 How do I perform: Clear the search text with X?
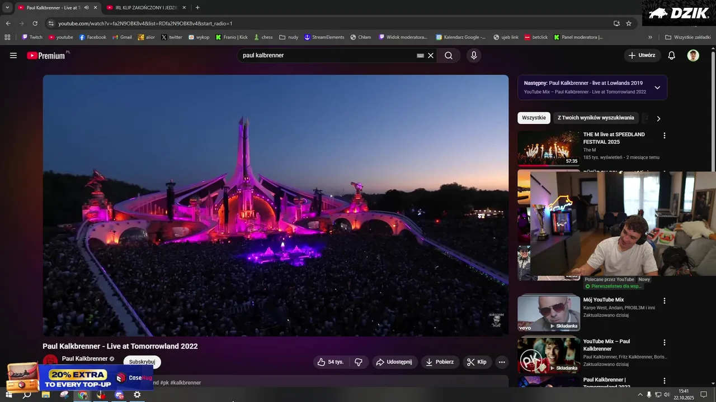tap(431, 55)
